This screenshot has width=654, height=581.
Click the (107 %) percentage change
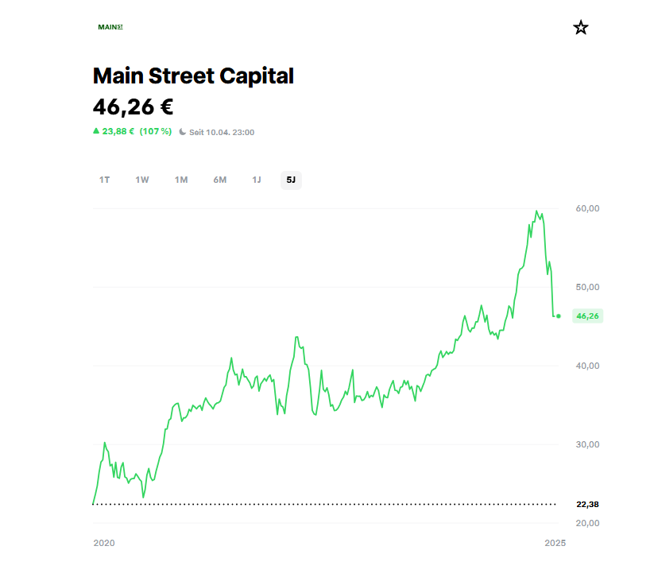click(x=156, y=132)
